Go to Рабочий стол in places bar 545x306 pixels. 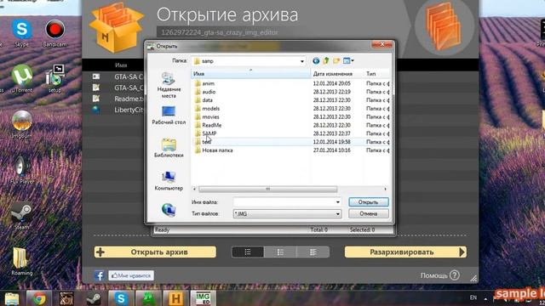pos(169,116)
